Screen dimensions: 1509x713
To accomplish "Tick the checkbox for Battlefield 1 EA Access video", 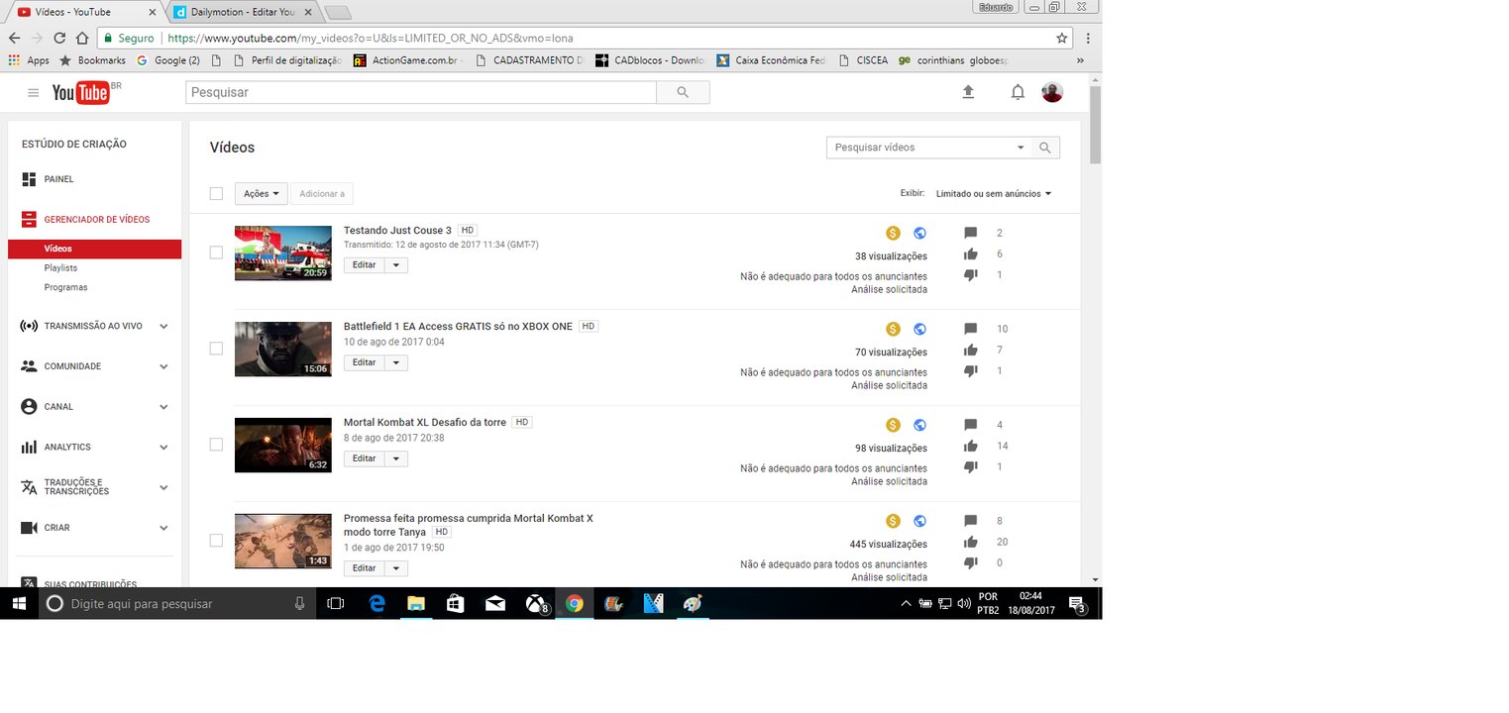I will [216, 349].
